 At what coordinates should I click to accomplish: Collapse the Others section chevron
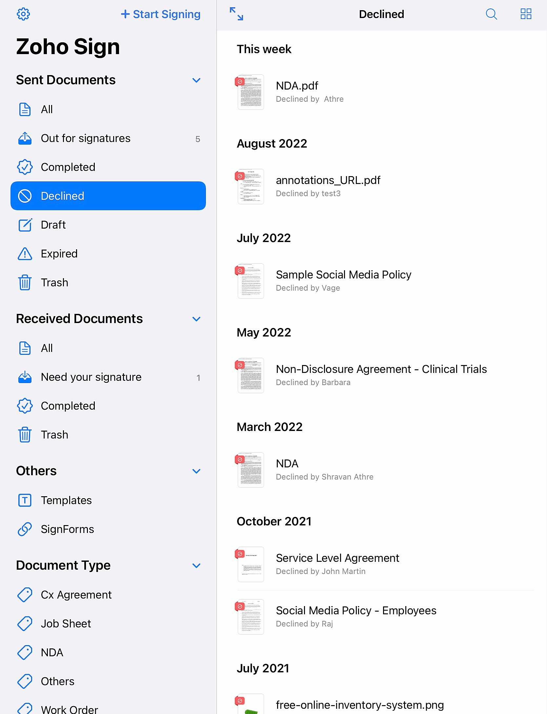[196, 471]
